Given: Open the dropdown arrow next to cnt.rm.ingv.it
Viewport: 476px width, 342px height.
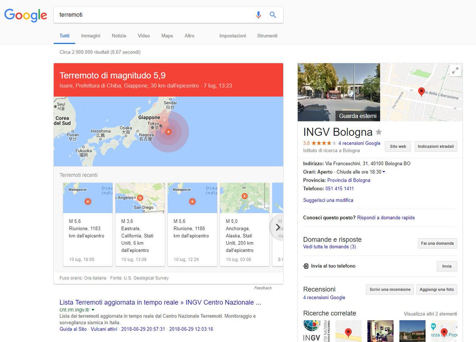Looking at the screenshot, I should [93, 310].
